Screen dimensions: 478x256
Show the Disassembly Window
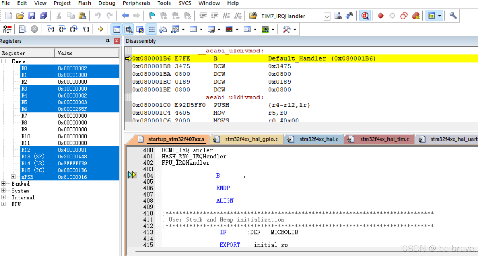click(128, 29)
